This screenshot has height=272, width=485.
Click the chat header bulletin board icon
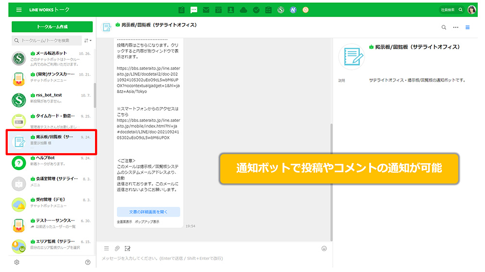107,27
